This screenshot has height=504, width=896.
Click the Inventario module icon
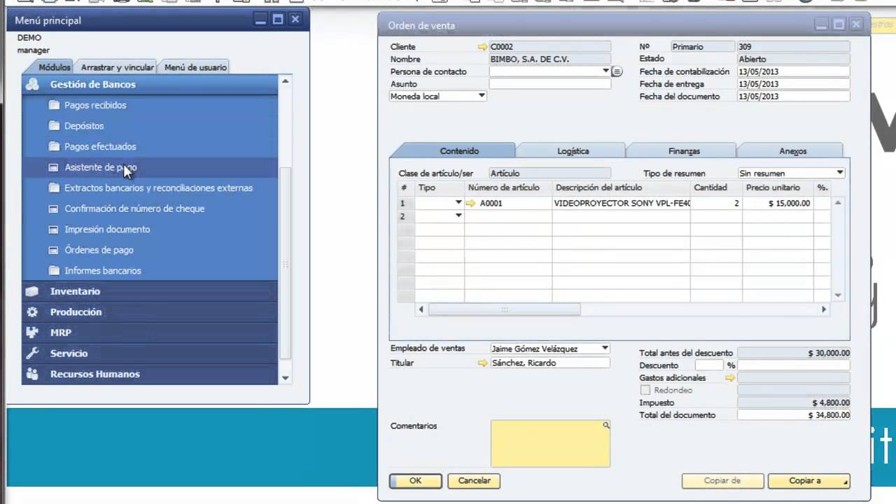coord(32,291)
